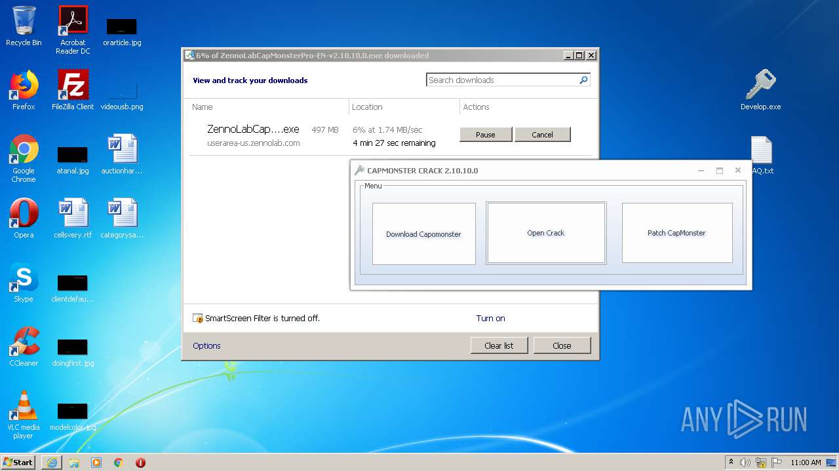Open Internet Explorer from the taskbar

coord(52,462)
